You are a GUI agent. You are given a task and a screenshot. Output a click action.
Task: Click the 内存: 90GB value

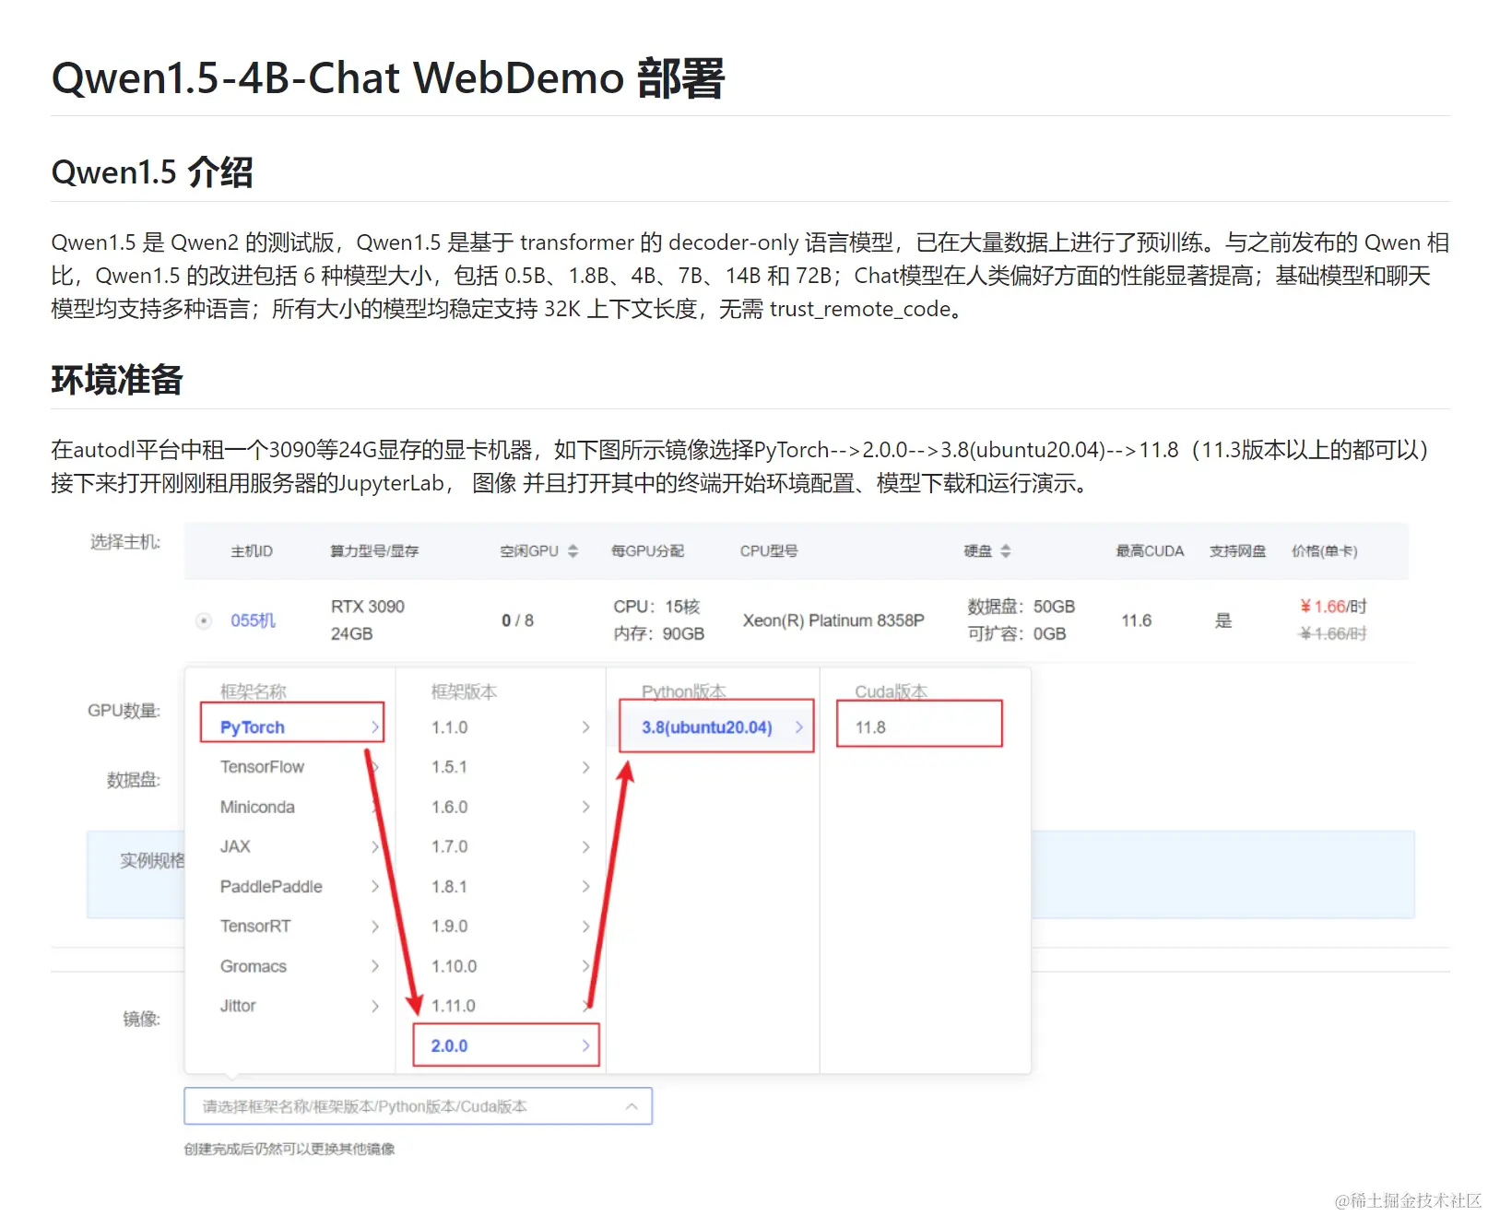659,633
